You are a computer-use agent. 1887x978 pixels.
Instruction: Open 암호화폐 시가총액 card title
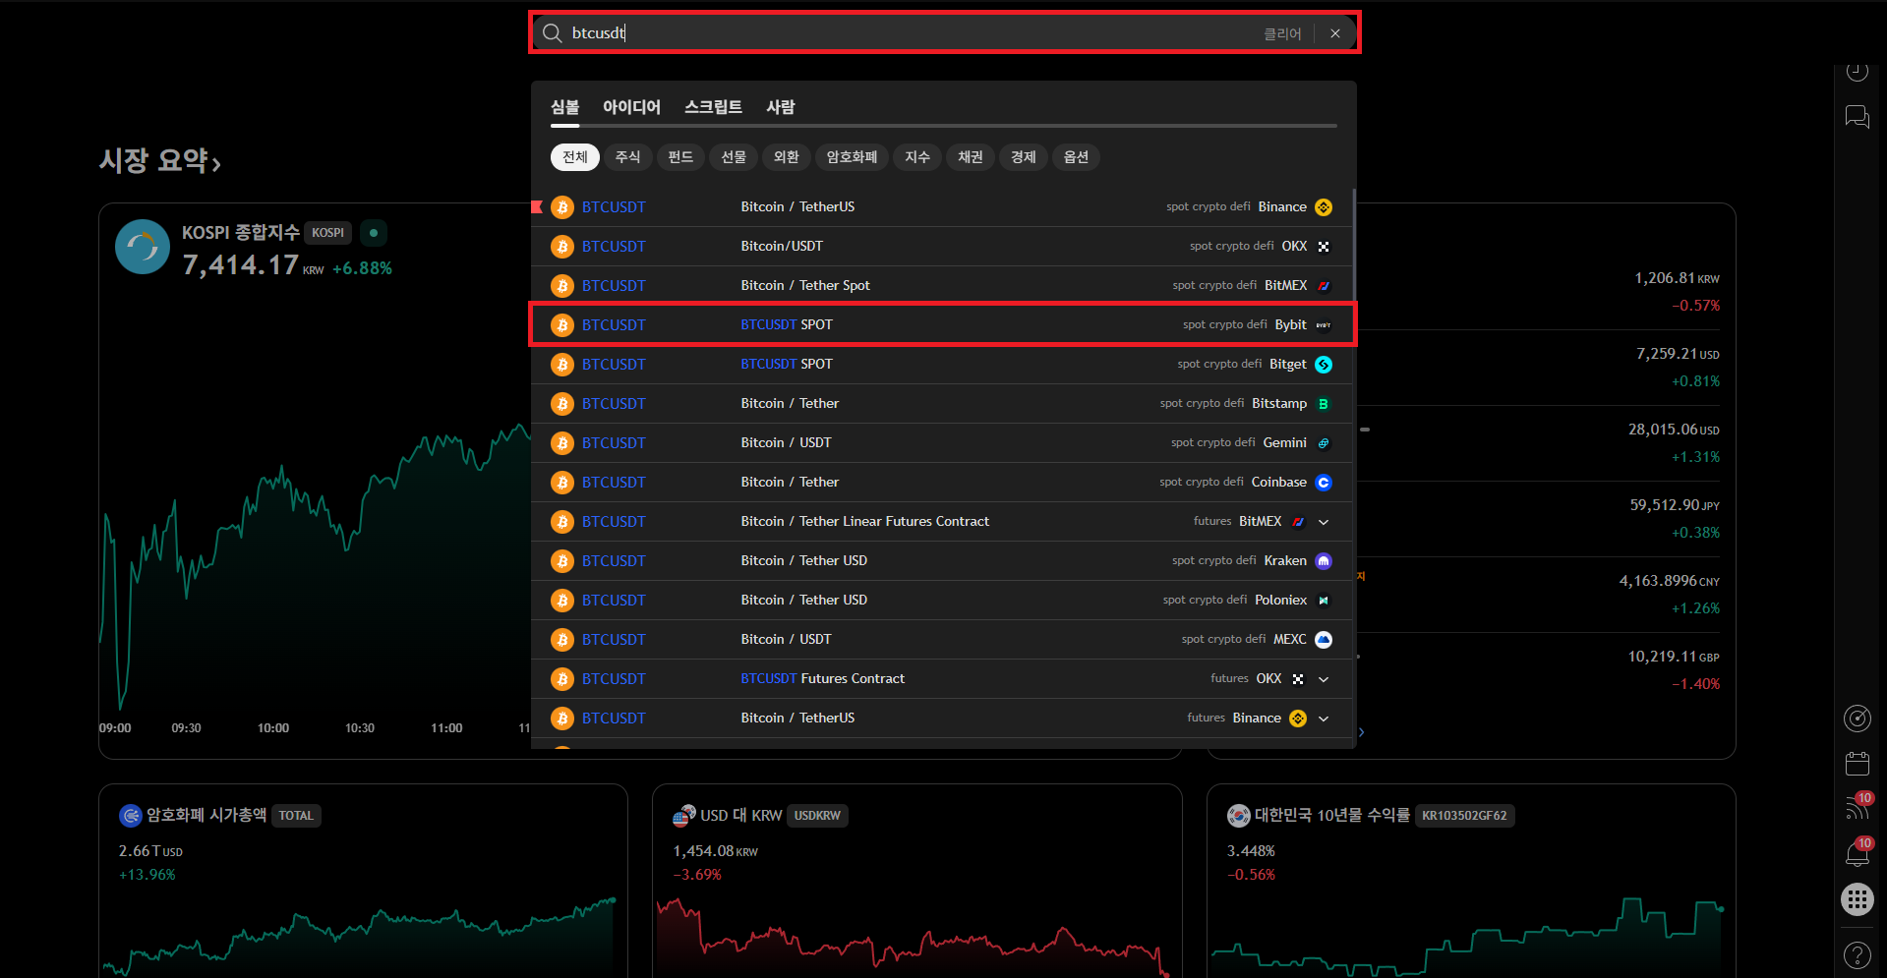point(206,815)
